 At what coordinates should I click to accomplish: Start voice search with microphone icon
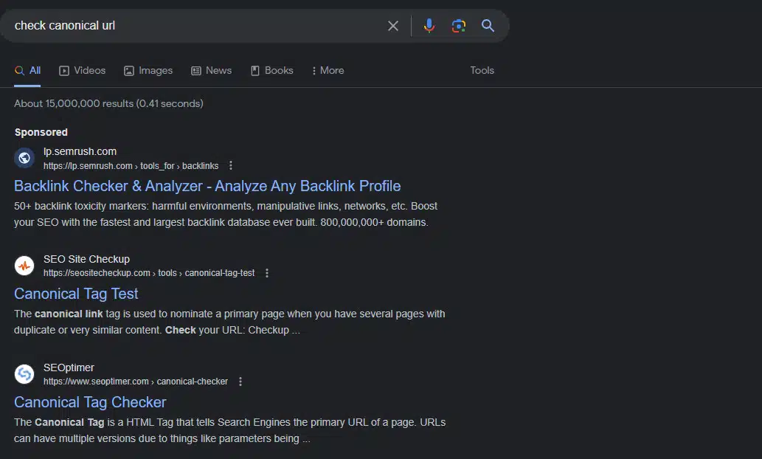(x=429, y=26)
